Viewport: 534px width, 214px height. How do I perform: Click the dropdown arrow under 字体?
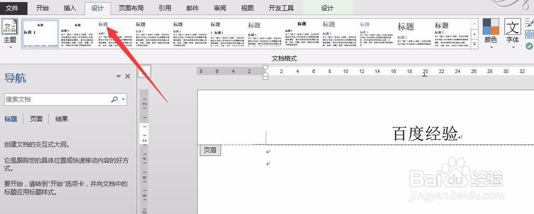[x=513, y=47]
